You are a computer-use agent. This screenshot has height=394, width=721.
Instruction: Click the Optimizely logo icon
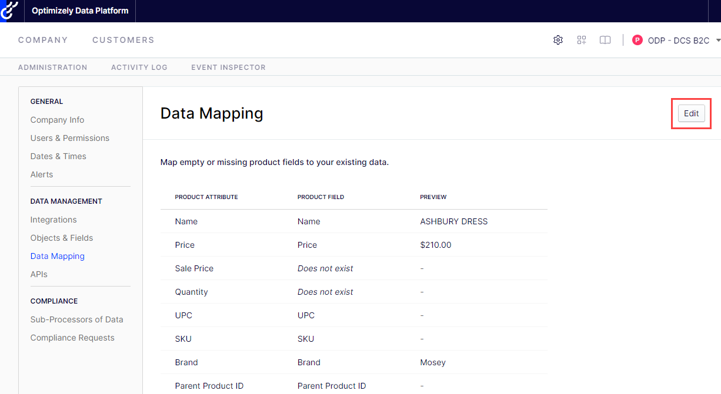(x=10, y=11)
